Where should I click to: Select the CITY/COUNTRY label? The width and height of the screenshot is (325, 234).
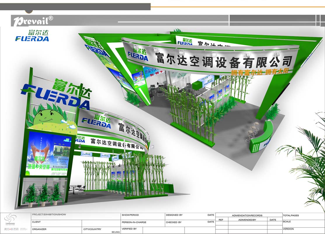92,229
